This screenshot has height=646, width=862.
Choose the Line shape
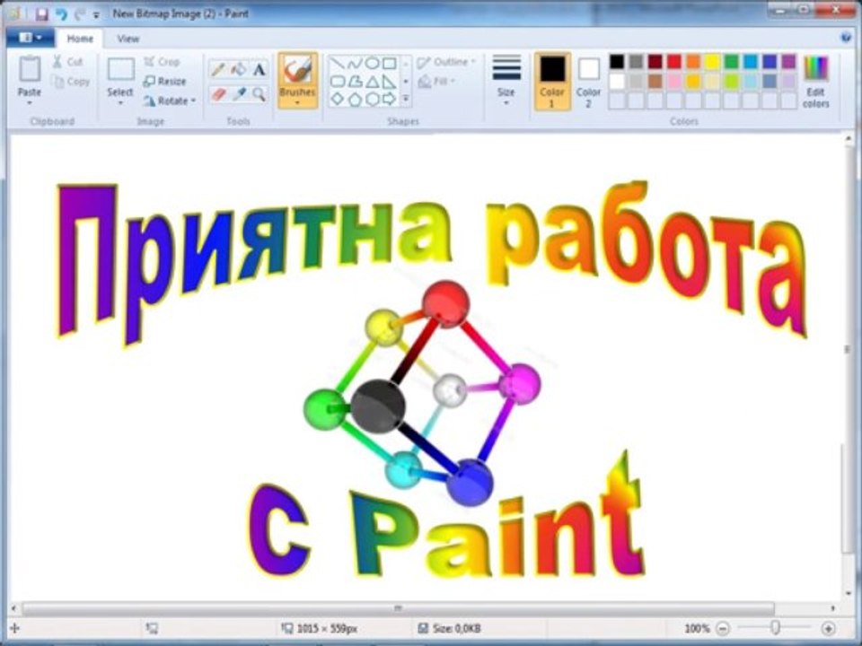coord(337,63)
